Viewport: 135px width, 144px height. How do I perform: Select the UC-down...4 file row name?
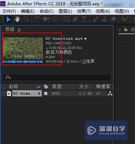[x=27, y=93]
